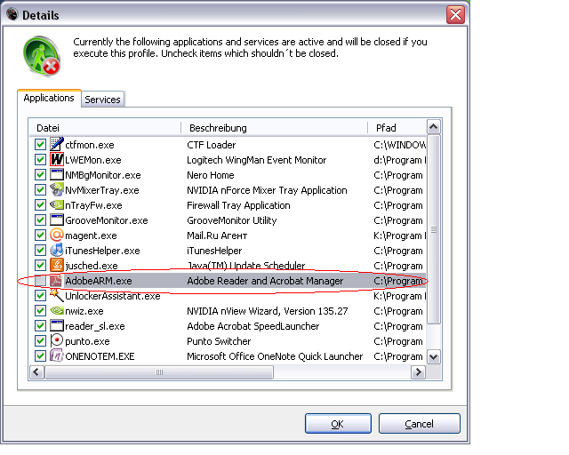This screenshot has width=569, height=455.
Task: Sort list by Pfad column header
Action: pos(397,128)
